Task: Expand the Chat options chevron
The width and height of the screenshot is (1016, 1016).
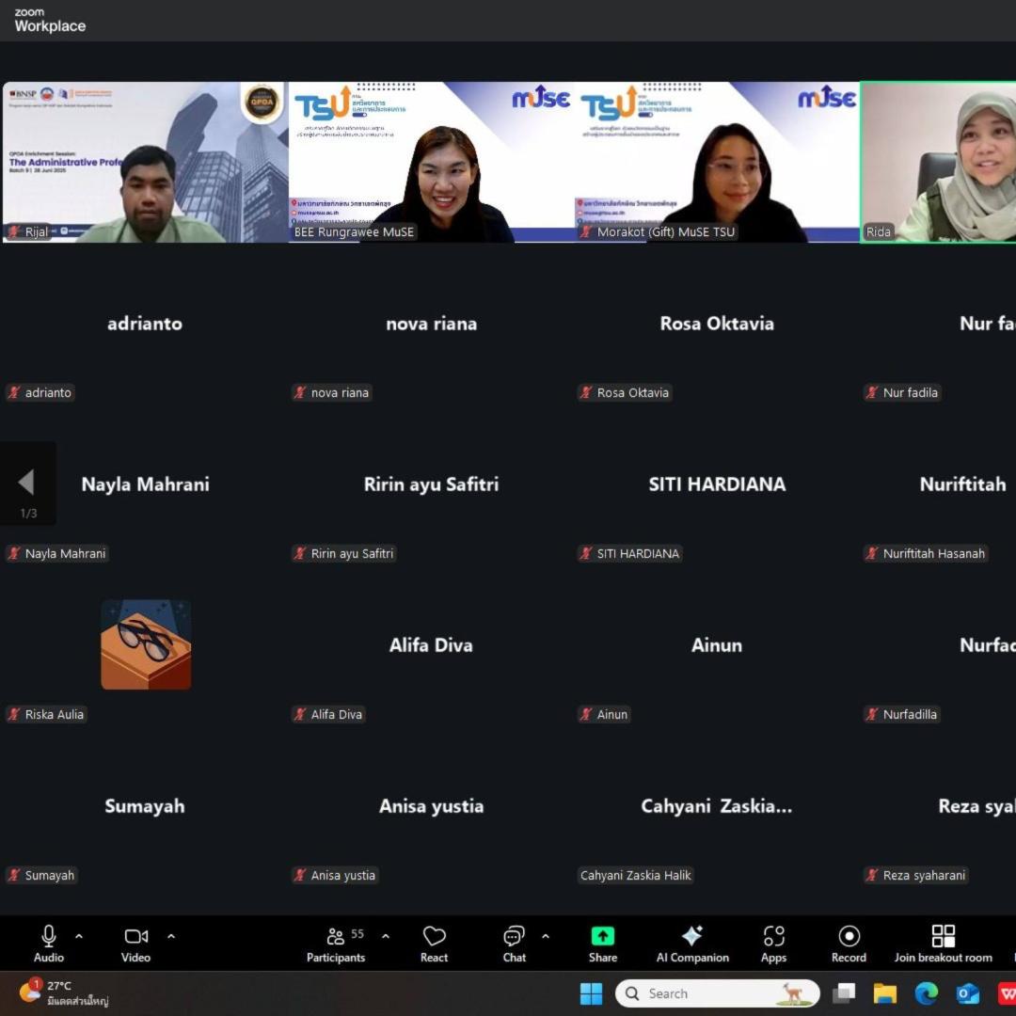Action: click(546, 936)
